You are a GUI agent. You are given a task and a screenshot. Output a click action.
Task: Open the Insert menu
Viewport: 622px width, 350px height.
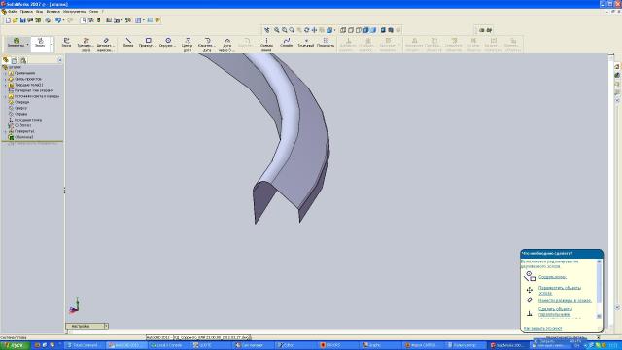pyautogui.click(x=53, y=12)
